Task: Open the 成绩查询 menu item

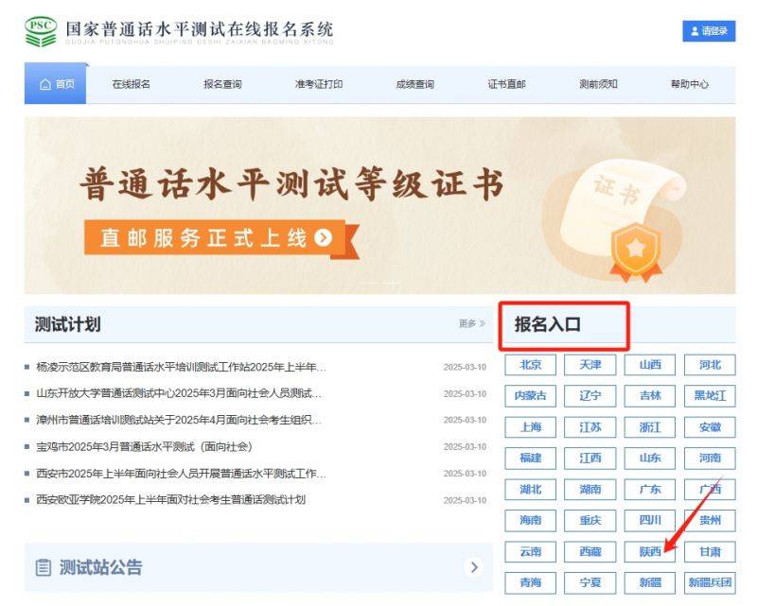Action: 414,84
